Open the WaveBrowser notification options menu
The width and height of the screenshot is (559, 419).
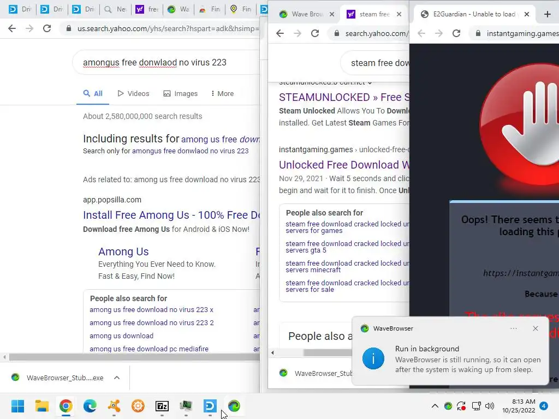click(x=513, y=328)
